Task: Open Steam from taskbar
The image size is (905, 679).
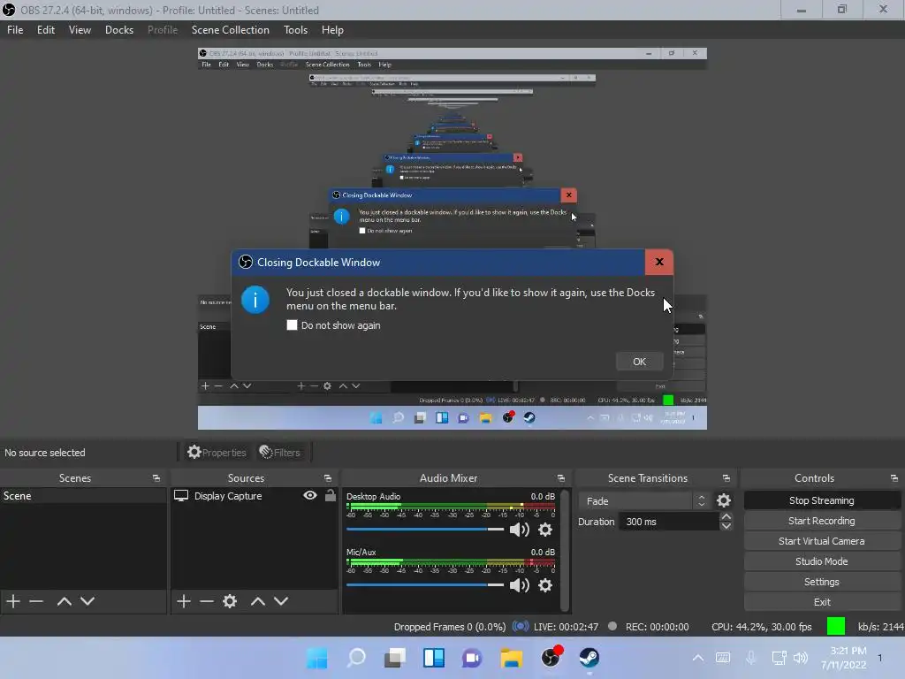Action: (x=589, y=658)
